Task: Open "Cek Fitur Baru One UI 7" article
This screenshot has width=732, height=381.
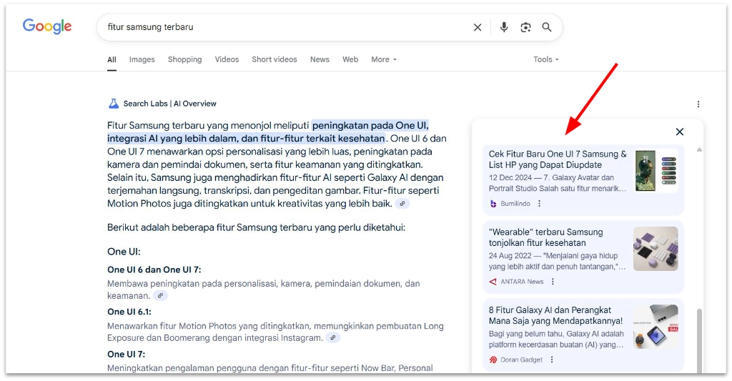Action: pos(558,159)
